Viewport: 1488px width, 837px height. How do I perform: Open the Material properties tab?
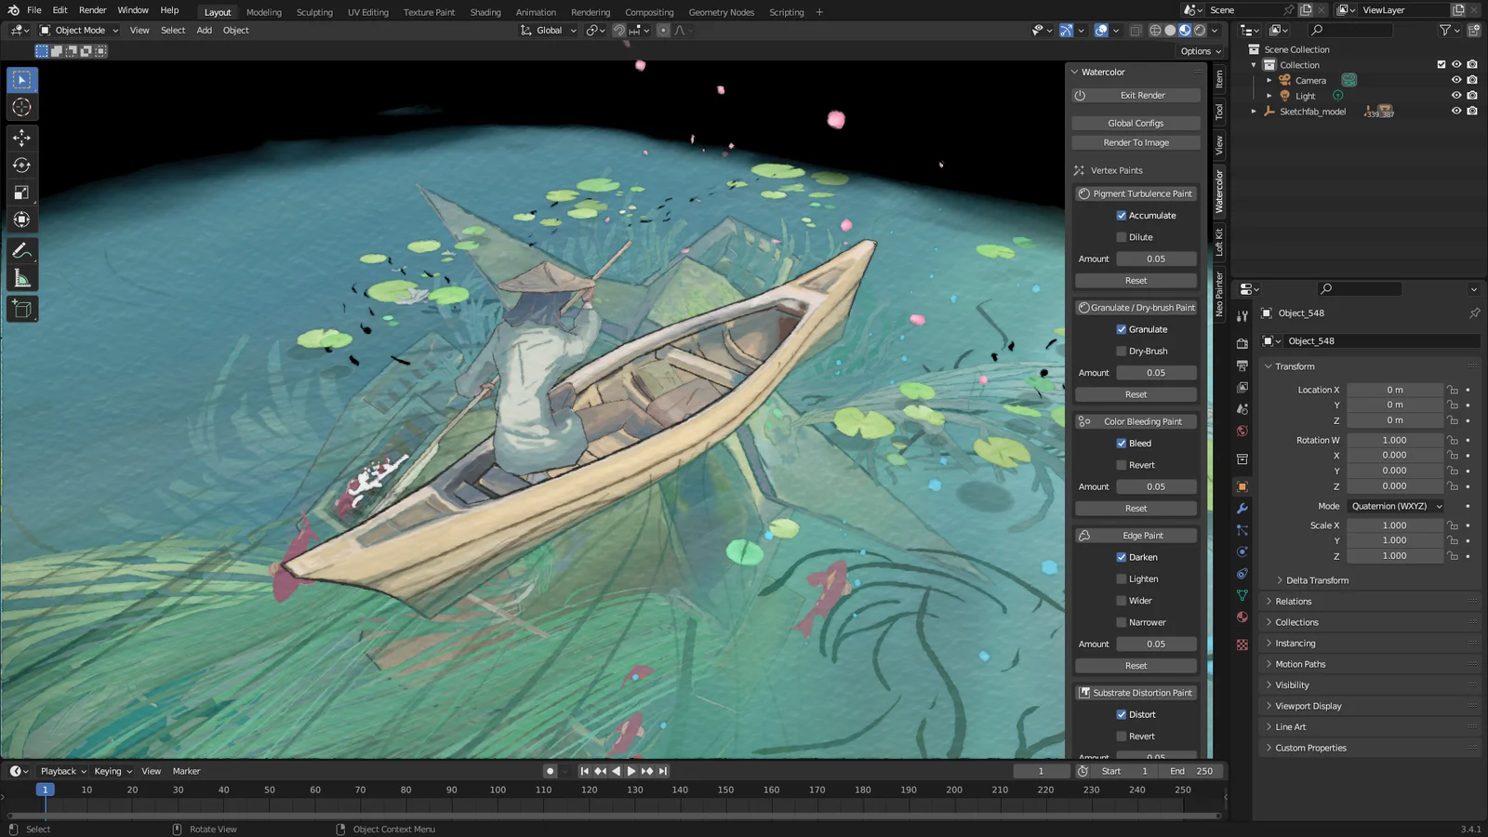point(1242,617)
